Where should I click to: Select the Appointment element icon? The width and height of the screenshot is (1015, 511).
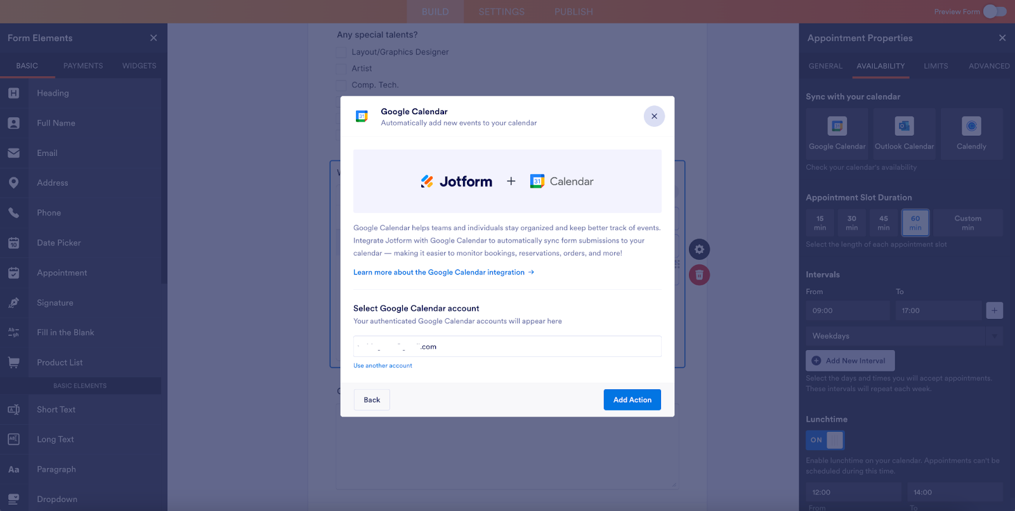click(14, 273)
